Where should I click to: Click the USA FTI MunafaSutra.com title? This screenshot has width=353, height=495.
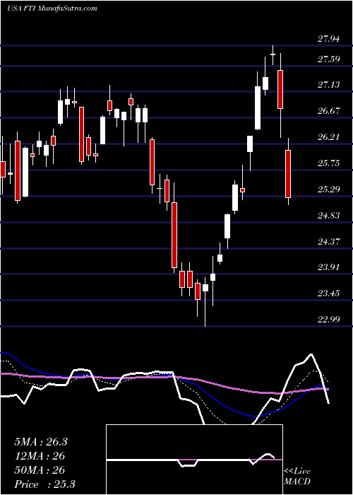click(x=52, y=8)
